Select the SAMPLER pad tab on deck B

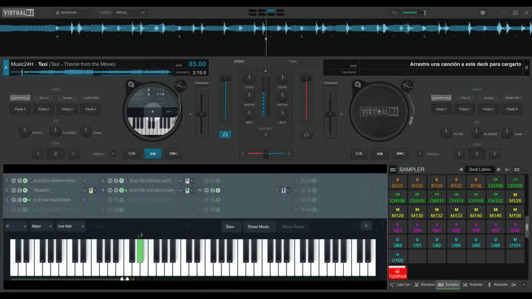pyautogui.click(x=512, y=98)
